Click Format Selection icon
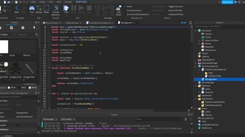 56,8
